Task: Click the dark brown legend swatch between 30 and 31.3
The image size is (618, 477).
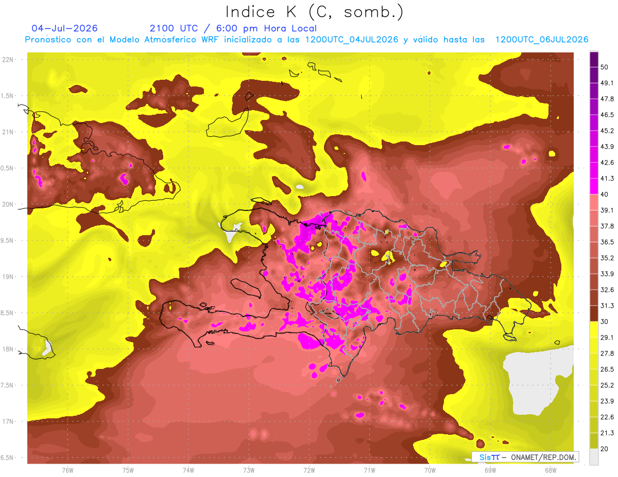Action: pyautogui.click(x=594, y=313)
